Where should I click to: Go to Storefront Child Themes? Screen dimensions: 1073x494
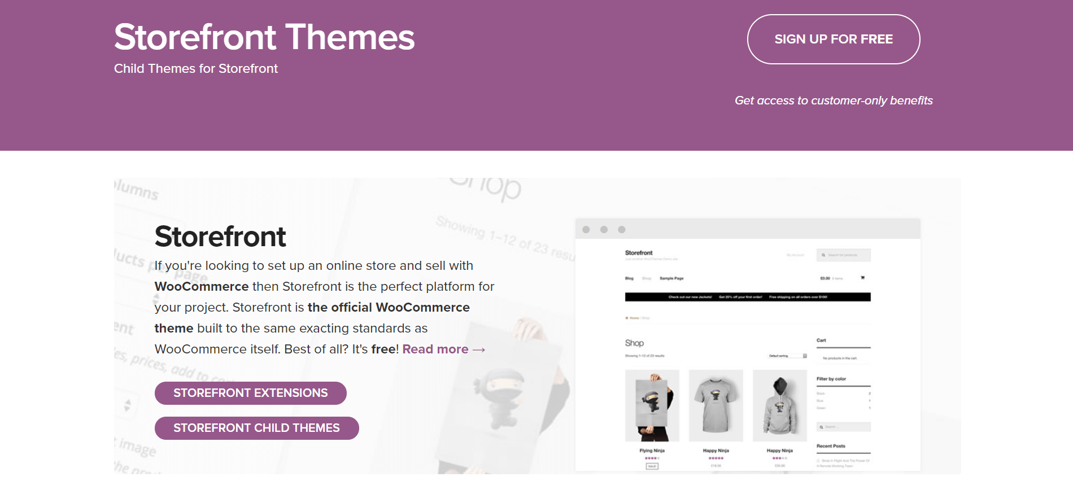[x=256, y=428]
